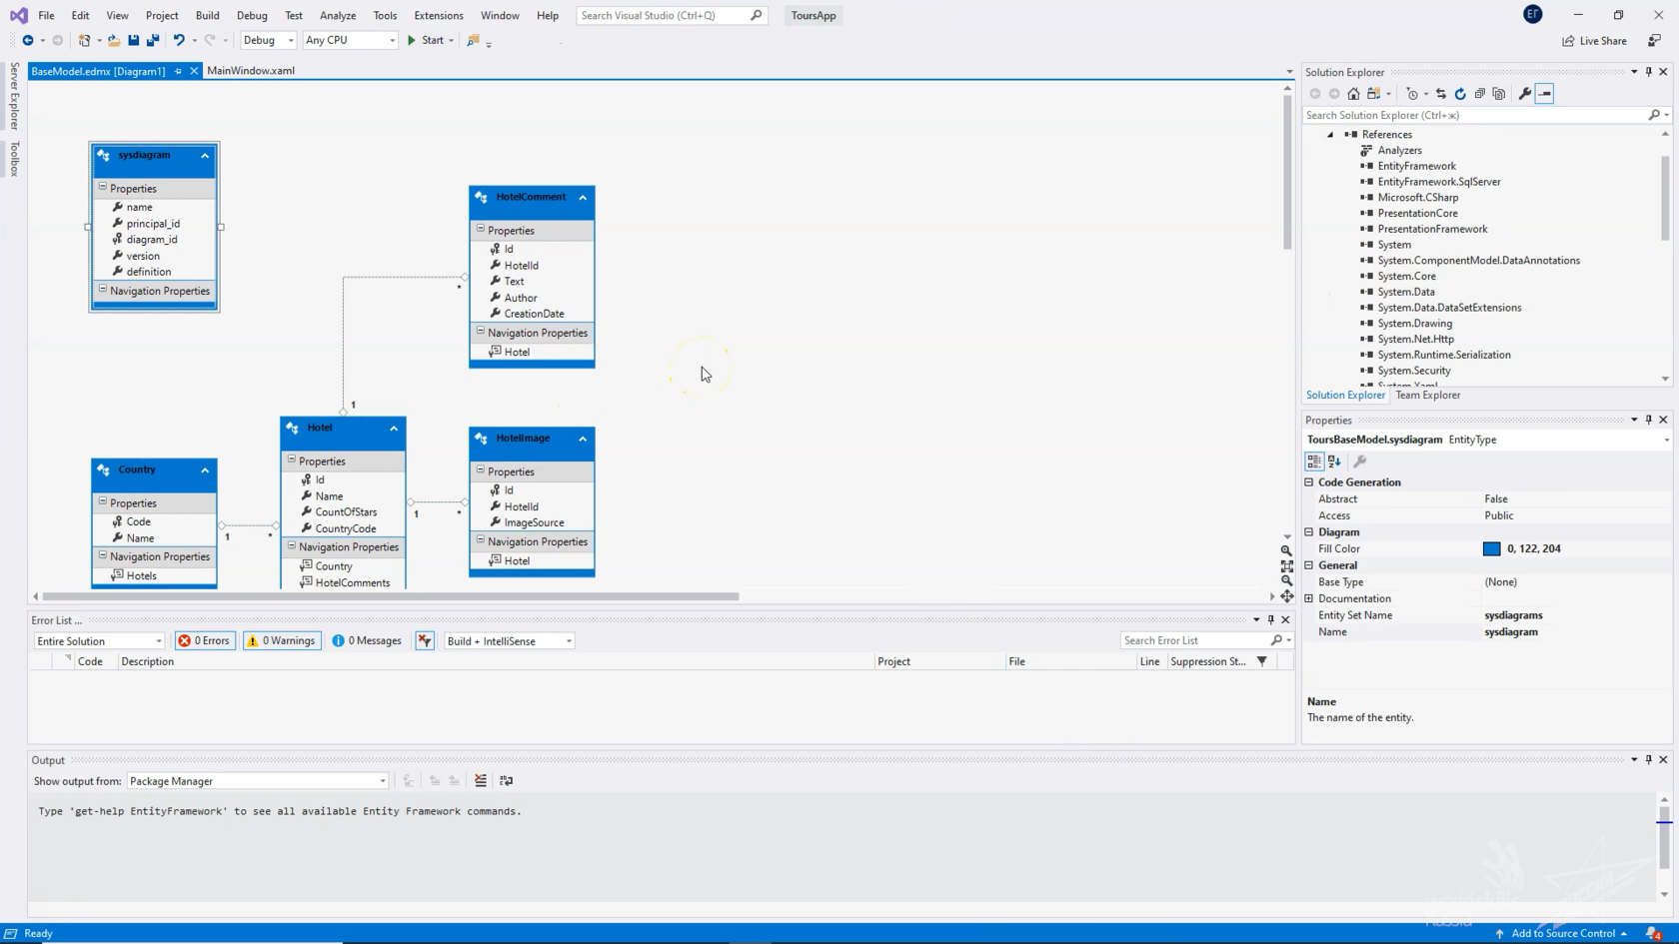Click the Pending Changes Filter clock icon
Viewport: 1679px width, 944px height.
[1412, 94]
